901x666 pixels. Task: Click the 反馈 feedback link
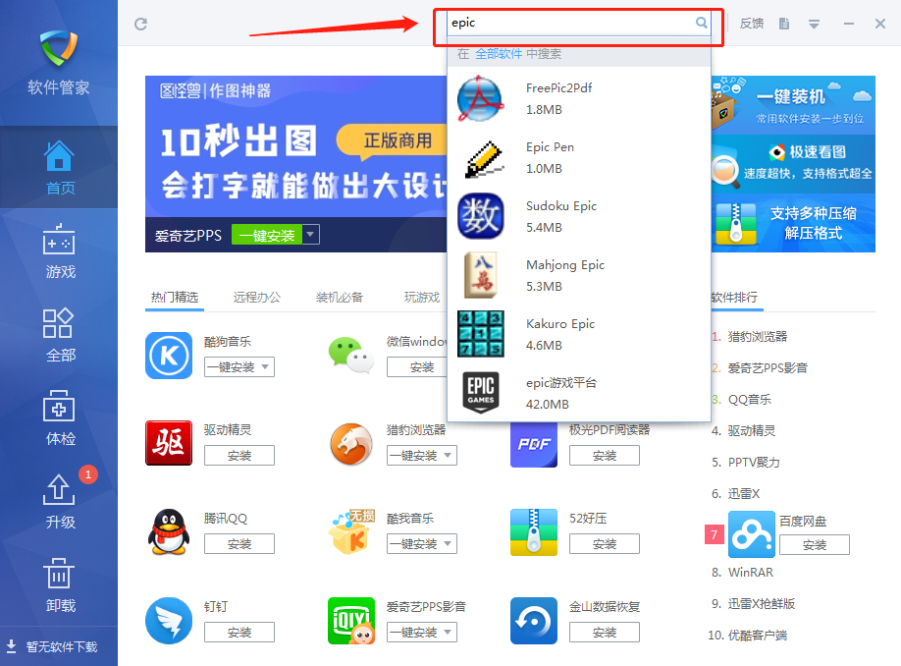coord(751,24)
